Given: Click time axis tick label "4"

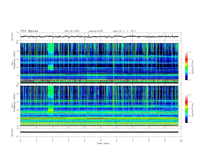Looking at the screenshot, I should coord(84,141).
